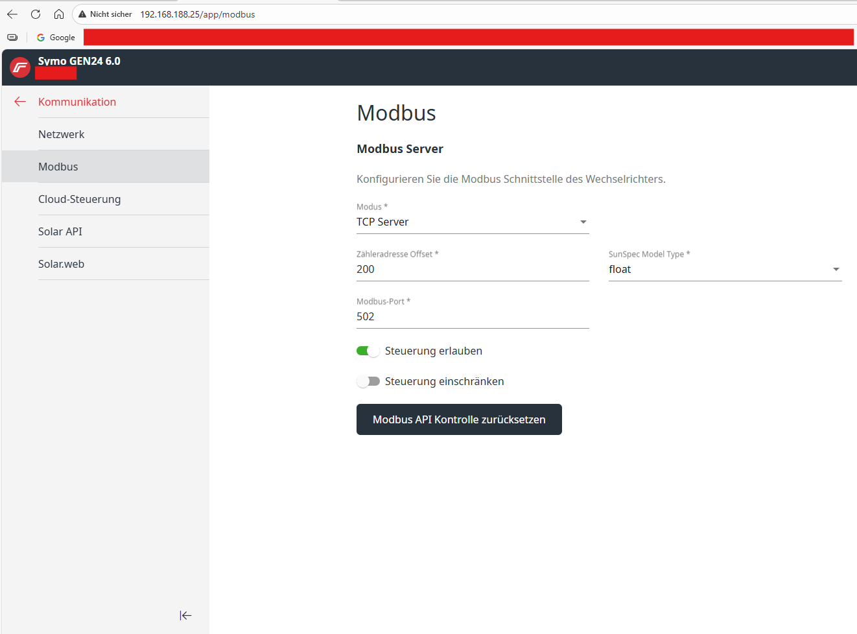Open the Kommunikation menu header
The image size is (857, 634).
77,102
